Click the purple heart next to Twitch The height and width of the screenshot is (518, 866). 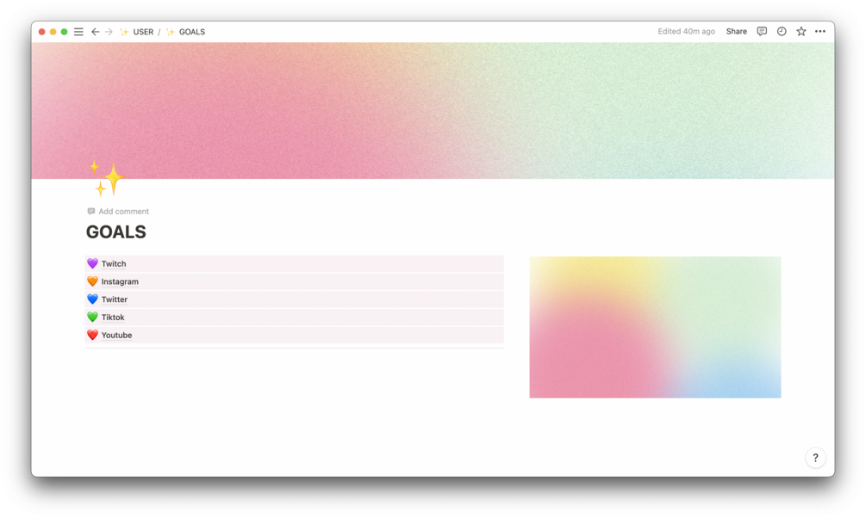[92, 263]
